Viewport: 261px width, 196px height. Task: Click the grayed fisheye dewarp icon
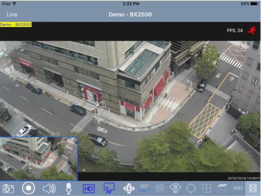[160, 188]
